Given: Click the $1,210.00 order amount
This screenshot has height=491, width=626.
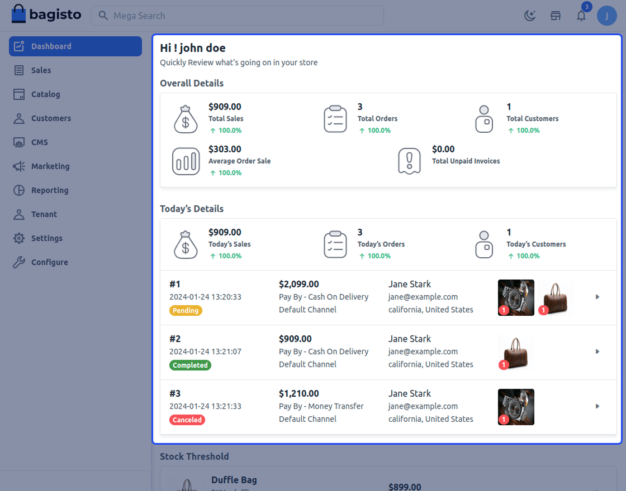Looking at the screenshot, I should 298,393.
